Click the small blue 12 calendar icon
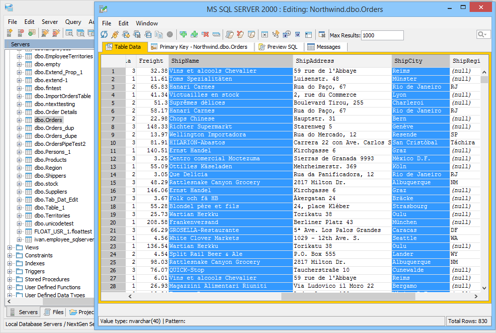 pyautogui.click(x=297, y=34)
